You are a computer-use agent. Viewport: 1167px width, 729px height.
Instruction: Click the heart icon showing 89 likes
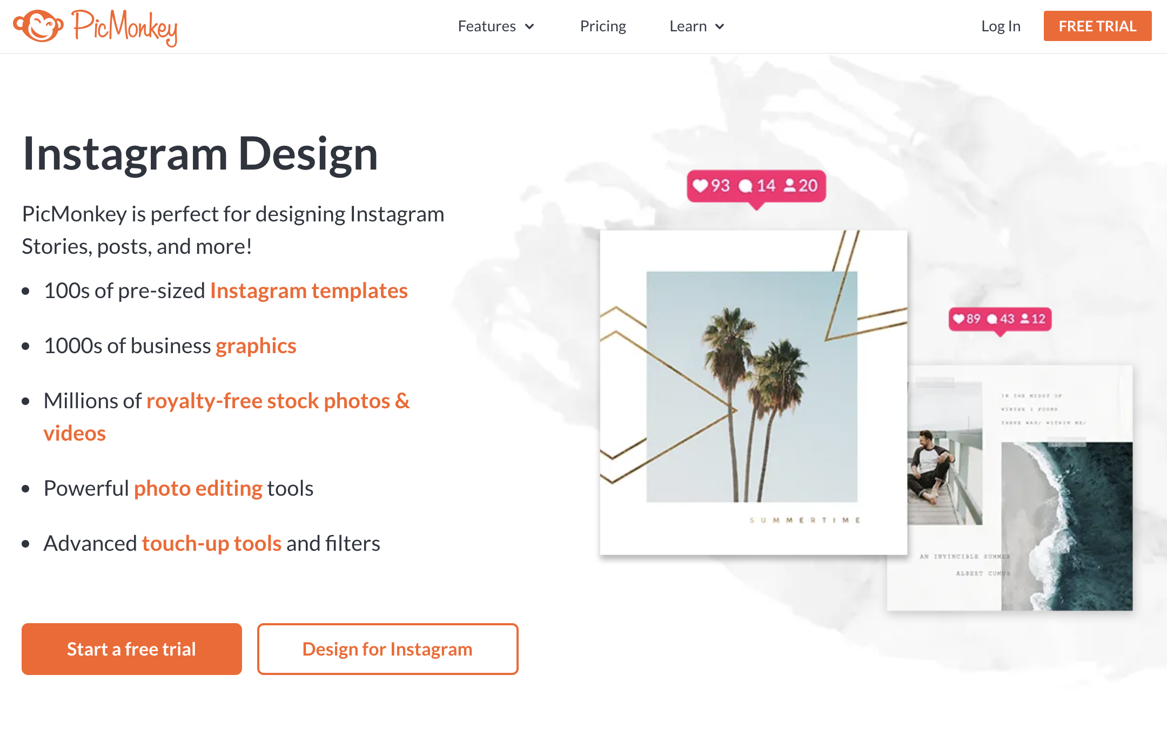[958, 319]
